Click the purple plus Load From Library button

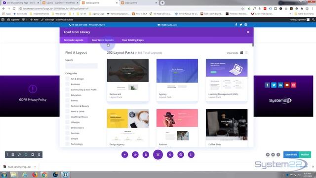125,155
